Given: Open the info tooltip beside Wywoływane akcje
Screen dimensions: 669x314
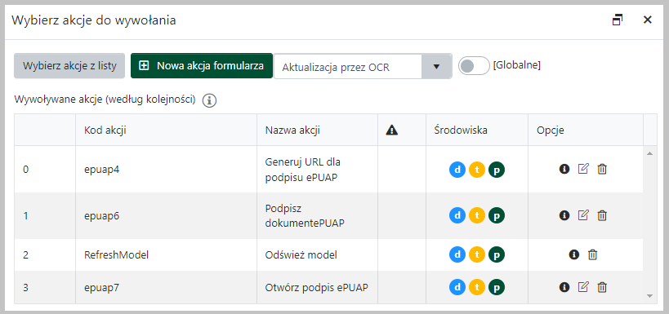Looking at the screenshot, I should [x=209, y=100].
